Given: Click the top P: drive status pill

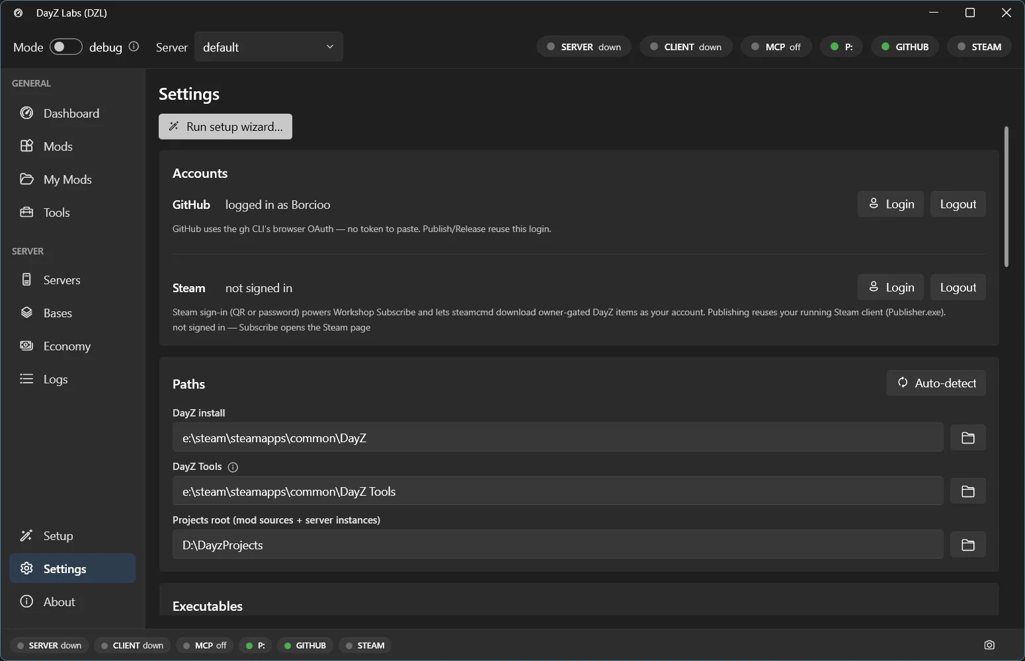Looking at the screenshot, I should click(841, 46).
